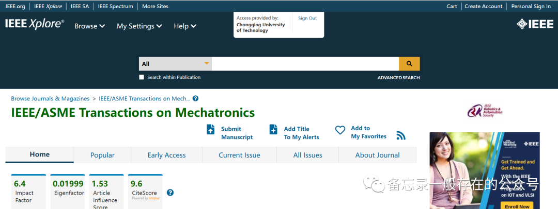Open the Cart link
This screenshot has width=558, height=209.
[452, 6]
